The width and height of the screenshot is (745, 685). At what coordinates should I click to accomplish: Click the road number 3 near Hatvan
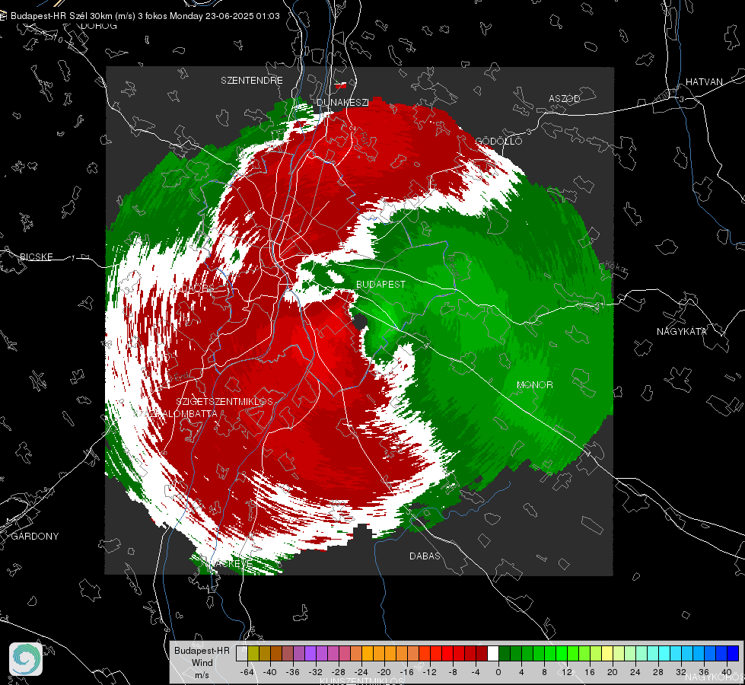pyautogui.click(x=682, y=99)
